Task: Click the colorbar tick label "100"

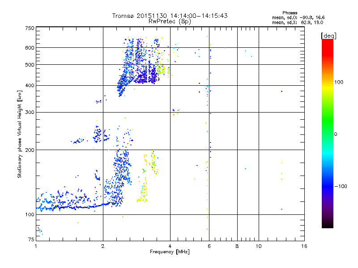Action: click(x=339, y=82)
